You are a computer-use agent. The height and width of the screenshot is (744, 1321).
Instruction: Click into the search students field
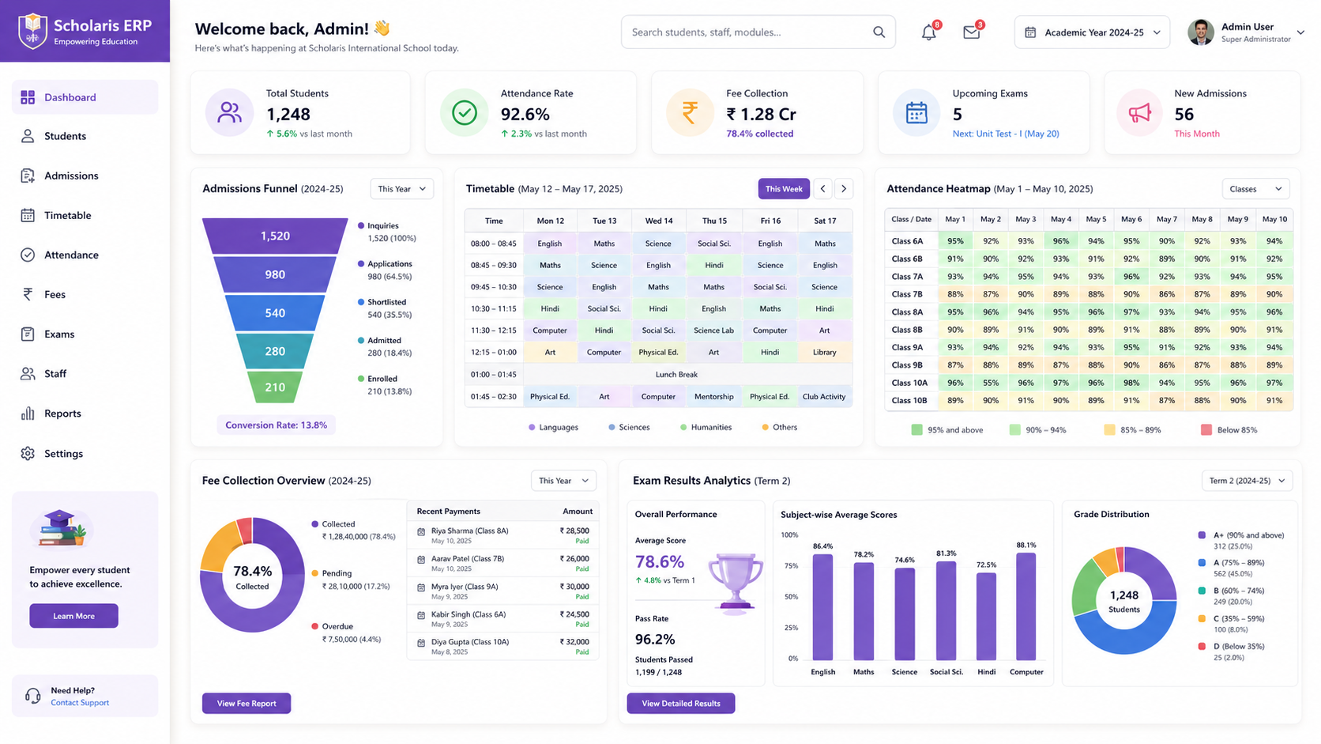click(758, 32)
